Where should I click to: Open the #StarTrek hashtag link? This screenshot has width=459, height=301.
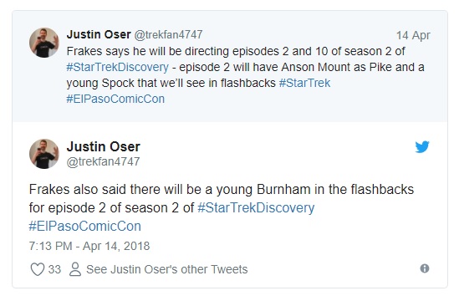[304, 83]
